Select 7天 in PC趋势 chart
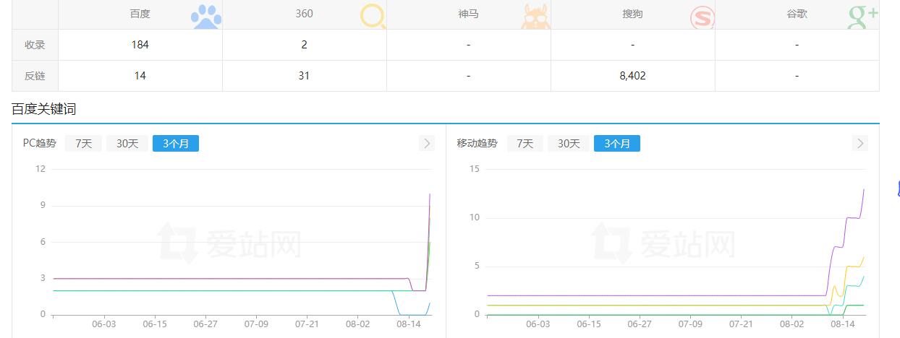Screen dimensions: 900x338 coord(83,143)
